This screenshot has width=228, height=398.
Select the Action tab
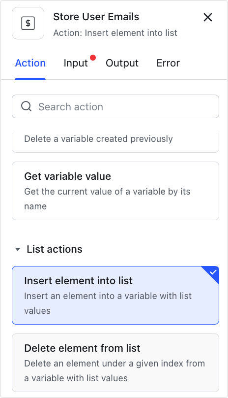pos(30,63)
